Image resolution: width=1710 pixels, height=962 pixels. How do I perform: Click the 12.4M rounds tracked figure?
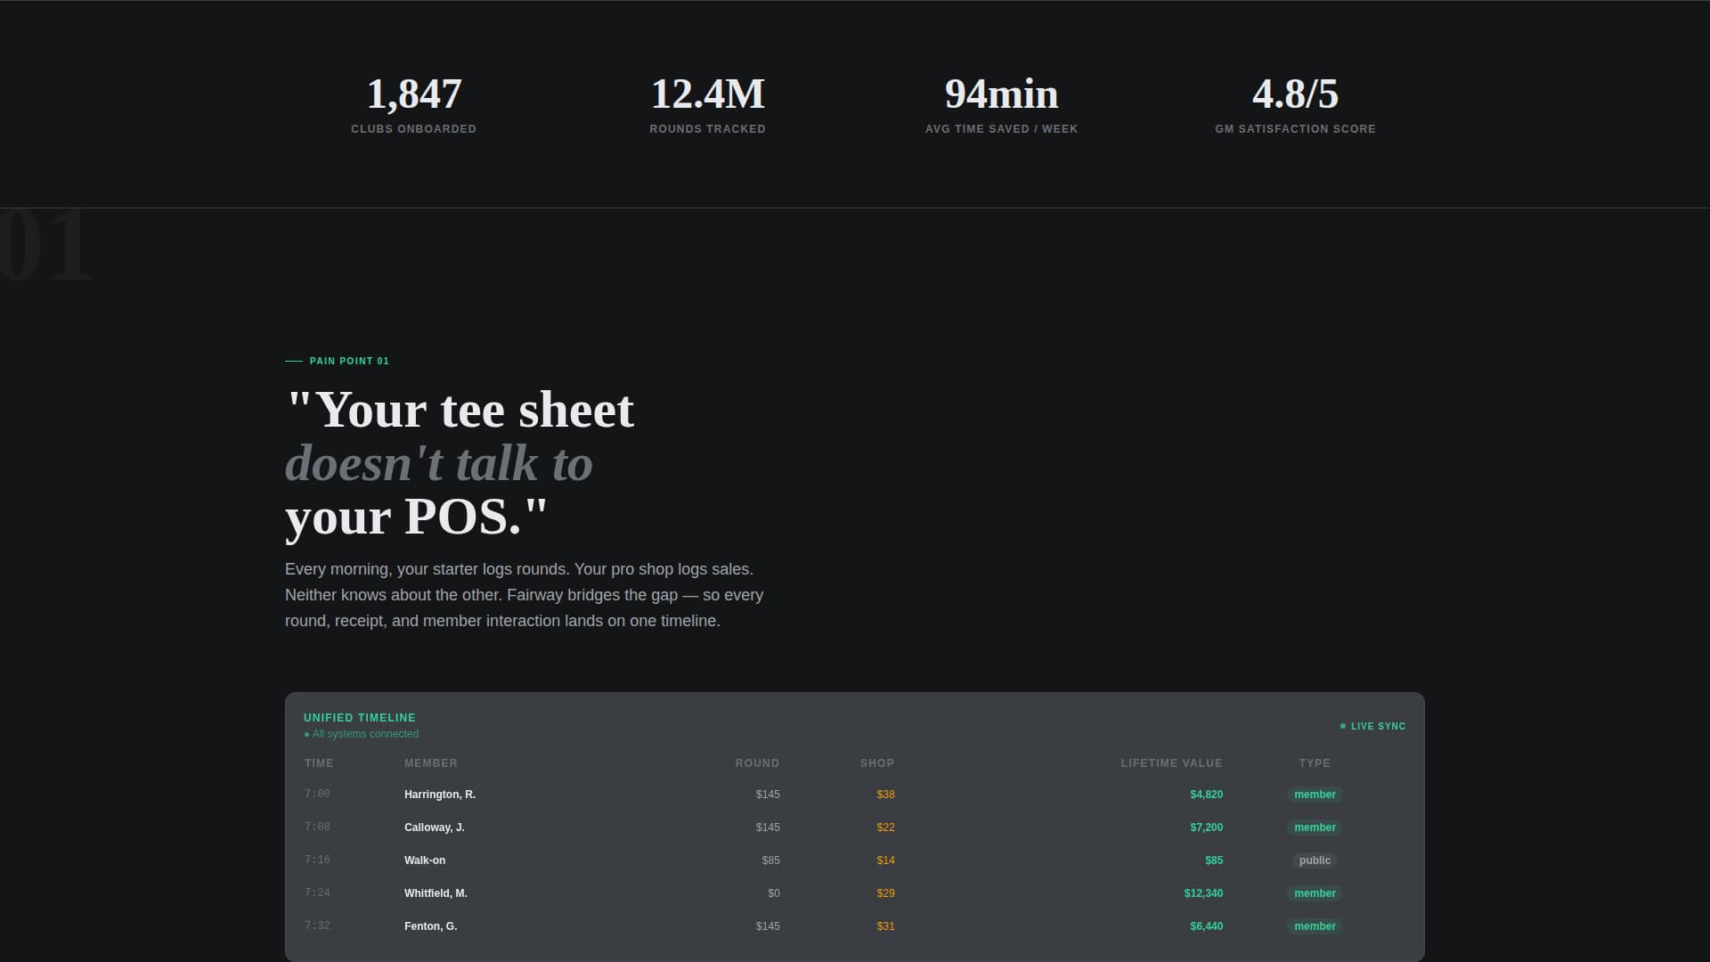click(x=708, y=94)
